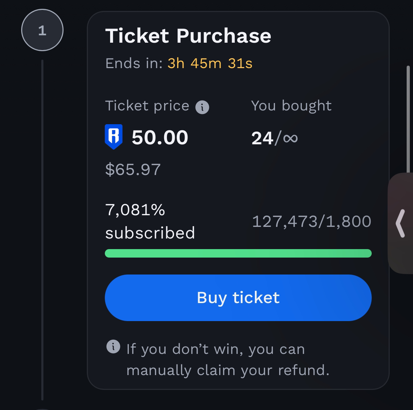Click the 50.00 ticket price value
Image resolution: width=413 pixels, height=410 pixels.
point(160,137)
